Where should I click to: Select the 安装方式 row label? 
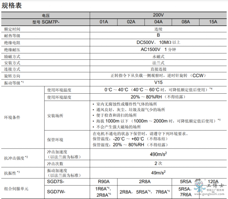tap(12, 63)
